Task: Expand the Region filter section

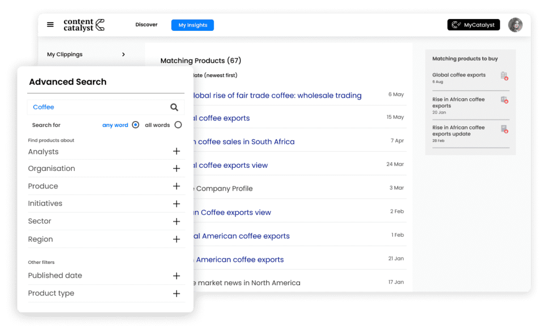Action: (x=176, y=239)
